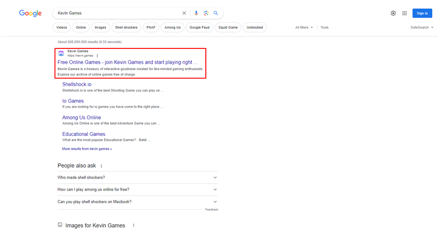Select the Videos filter chip

(62, 27)
